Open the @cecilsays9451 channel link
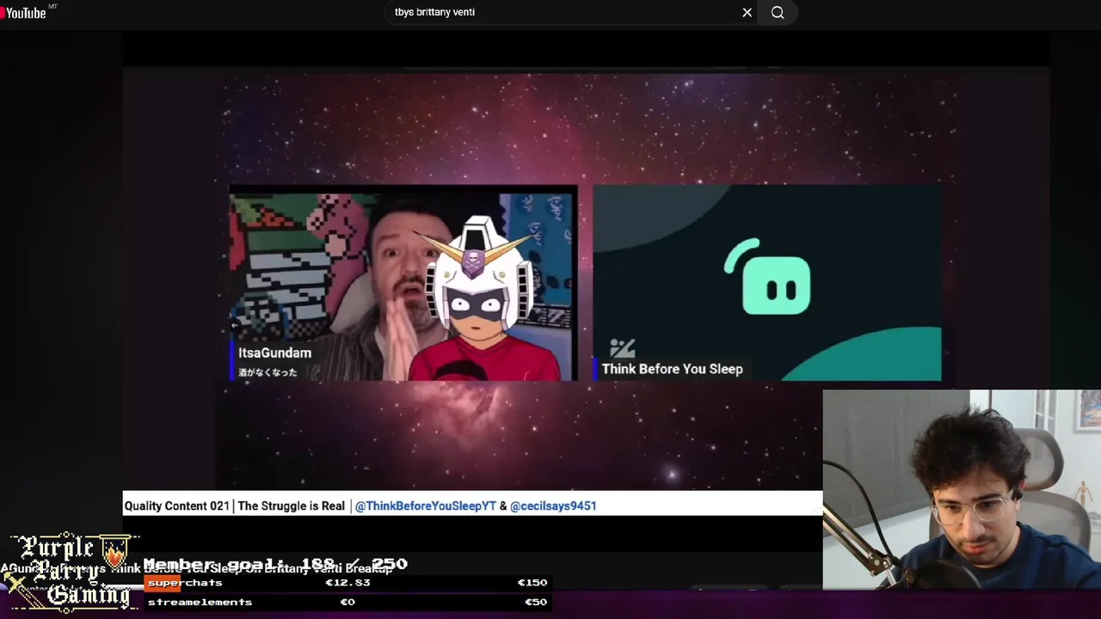Screen dimensions: 1101x619 pos(553,506)
